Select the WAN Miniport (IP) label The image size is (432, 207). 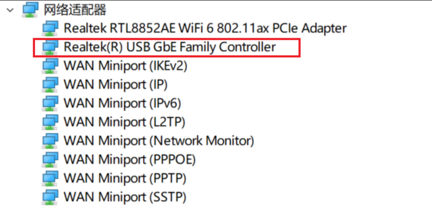click(115, 85)
